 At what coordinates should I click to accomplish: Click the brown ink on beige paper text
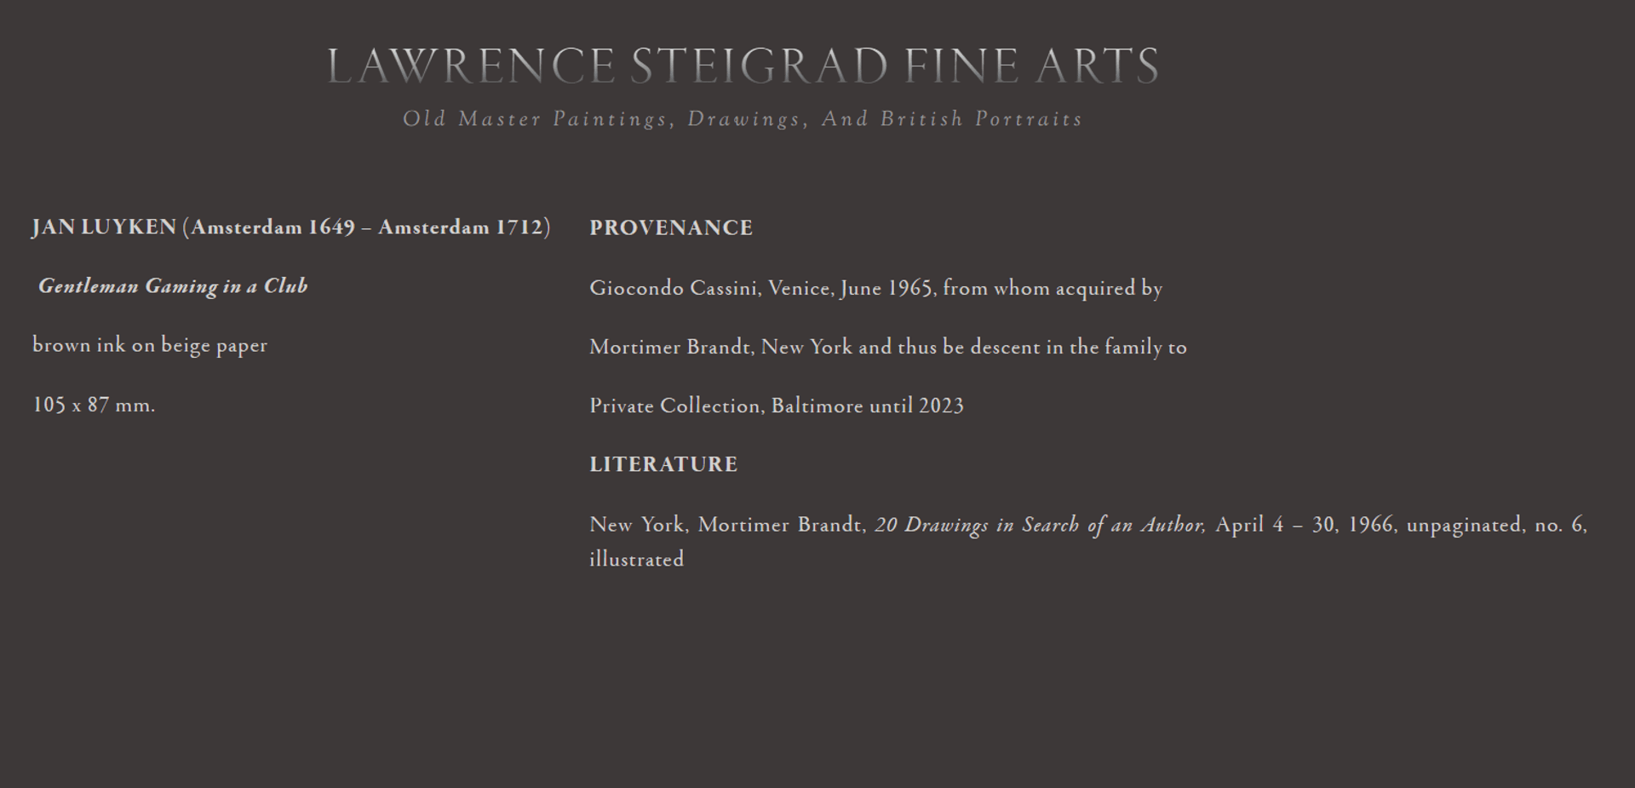tap(150, 345)
